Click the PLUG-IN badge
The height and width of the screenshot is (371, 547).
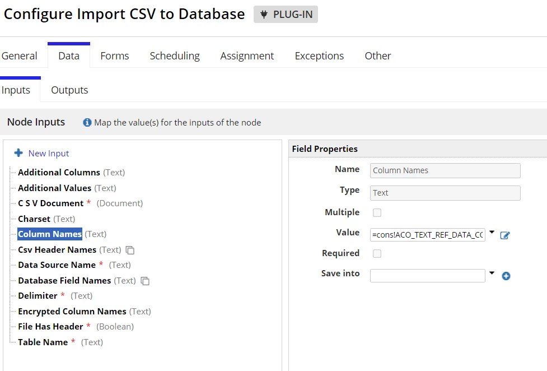[286, 15]
